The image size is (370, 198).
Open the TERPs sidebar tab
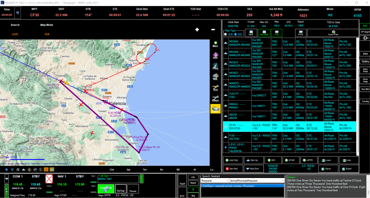[365, 62]
